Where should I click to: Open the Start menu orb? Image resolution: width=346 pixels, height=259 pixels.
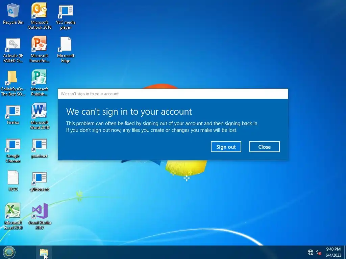point(9,252)
